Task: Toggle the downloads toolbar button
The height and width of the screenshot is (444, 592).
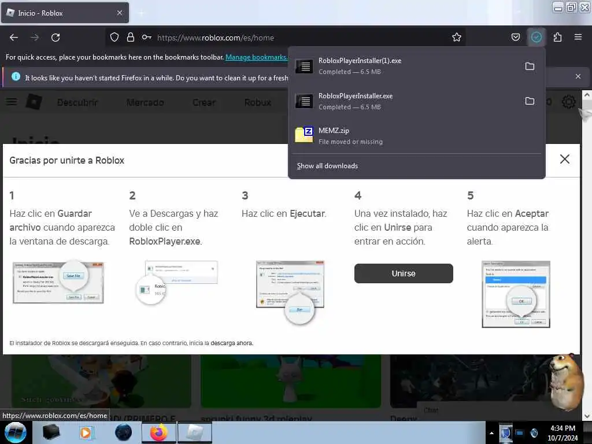Action: click(x=536, y=38)
